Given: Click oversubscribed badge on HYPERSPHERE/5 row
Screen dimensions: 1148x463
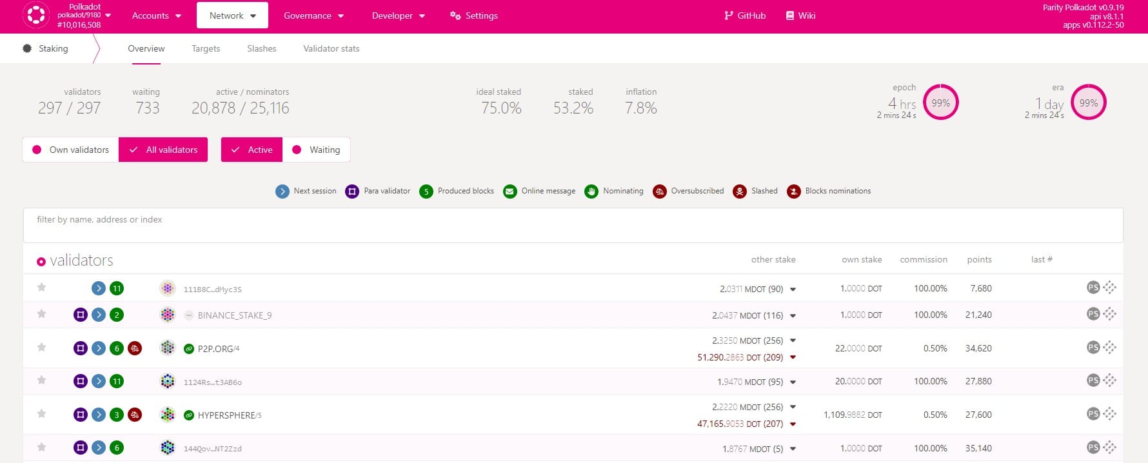Looking at the screenshot, I should pos(135,415).
